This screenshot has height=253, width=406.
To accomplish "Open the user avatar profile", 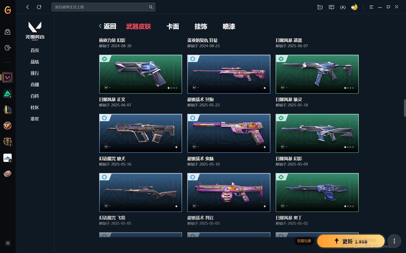I will tap(354, 7).
